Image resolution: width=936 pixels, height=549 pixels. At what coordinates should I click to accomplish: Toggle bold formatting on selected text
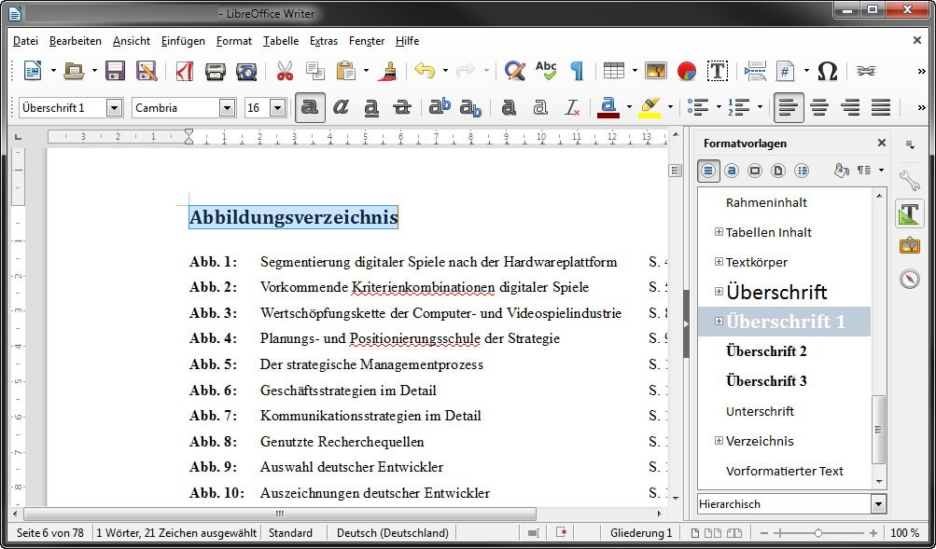coord(310,107)
